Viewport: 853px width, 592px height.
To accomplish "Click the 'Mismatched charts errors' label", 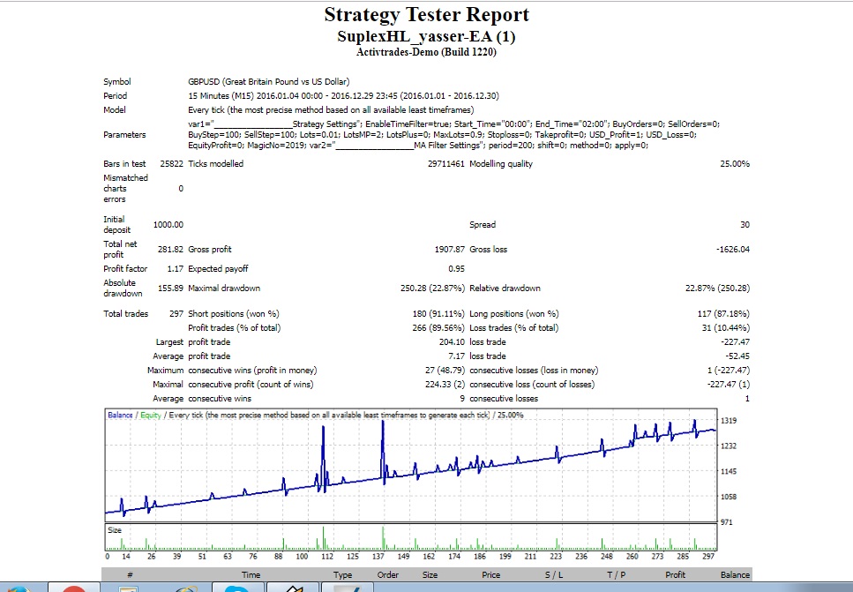I will click(125, 188).
